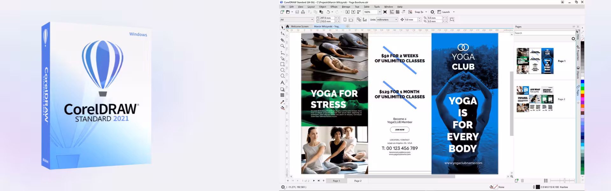Click the Paste clipboard icon
Image resolution: width=611 pixels, height=191 pixels.
pyautogui.click(x=321, y=12)
